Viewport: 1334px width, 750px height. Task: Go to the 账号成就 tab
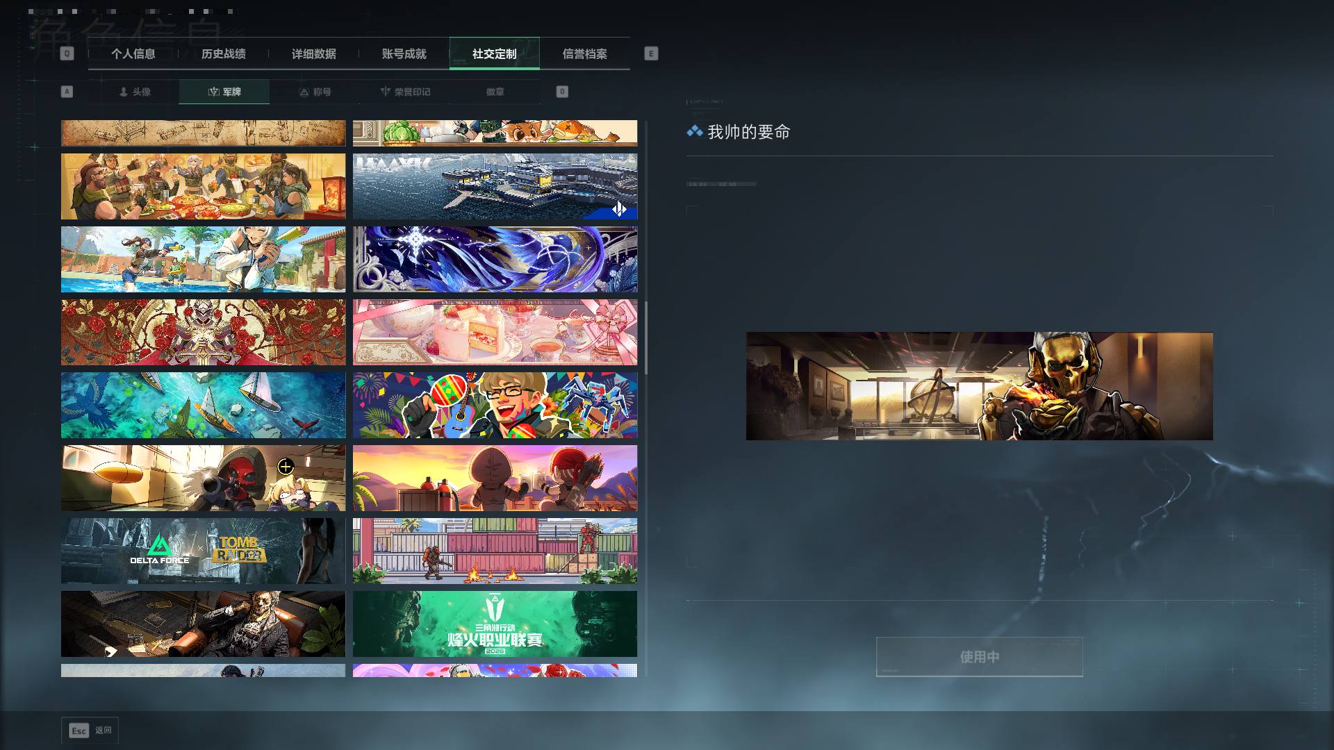click(404, 54)
